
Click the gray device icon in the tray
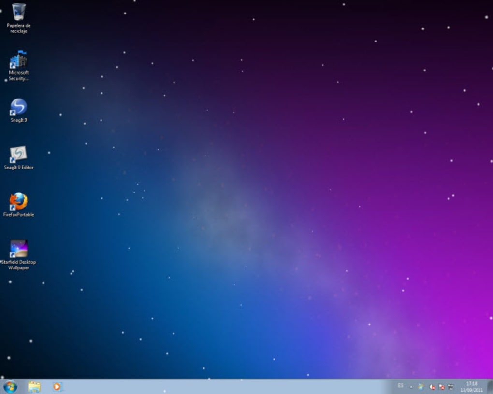point(451,386)
